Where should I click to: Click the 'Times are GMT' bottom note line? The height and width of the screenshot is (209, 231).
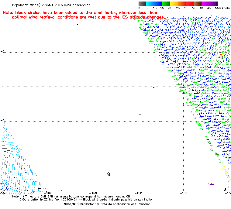[71, 197]
